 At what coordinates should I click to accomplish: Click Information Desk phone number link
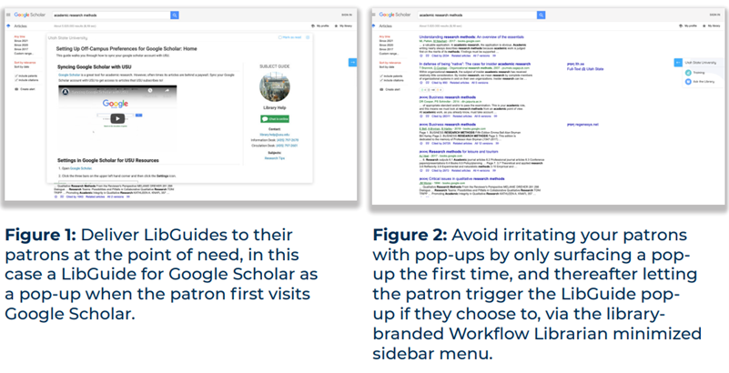(x=288, y=140)
